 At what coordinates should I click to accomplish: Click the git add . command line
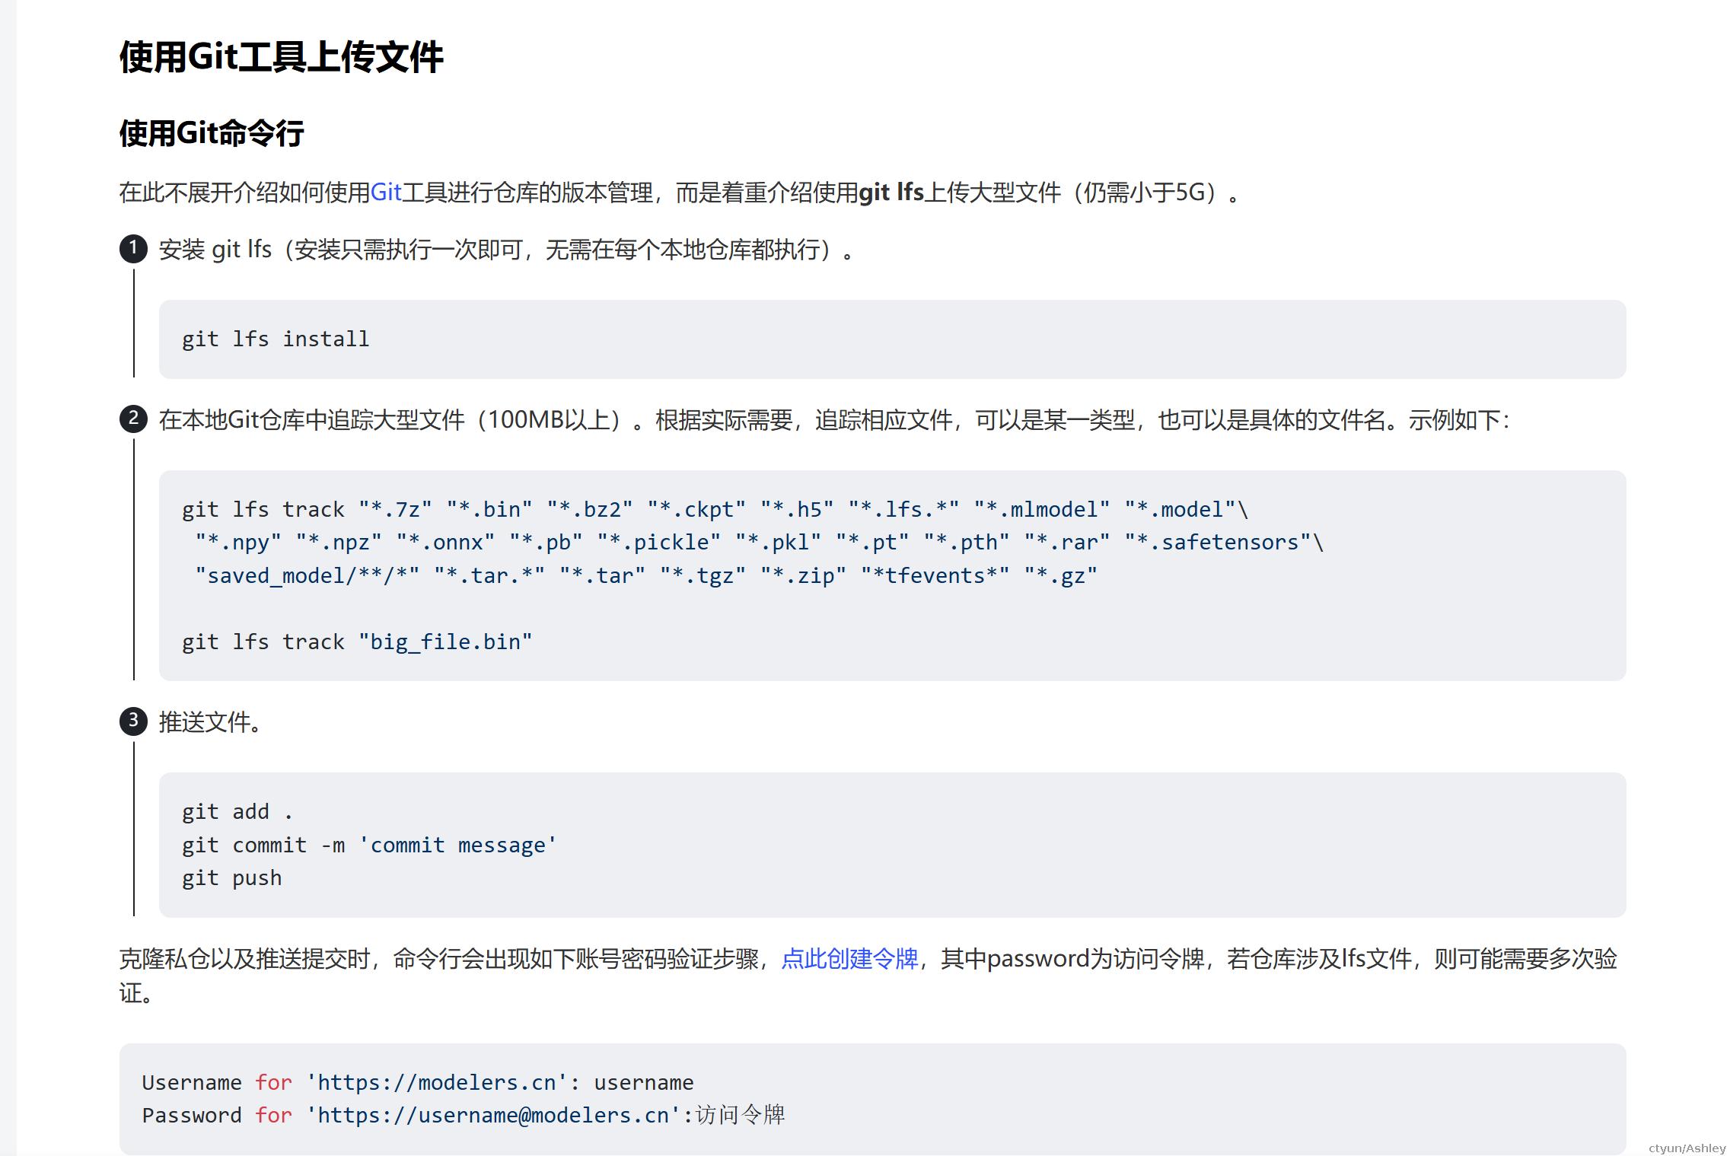pyautogui.click(x=237, y=812)
